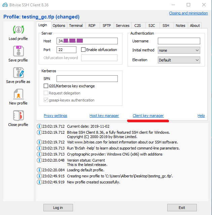Open the Proxy settings link

click(x=56, y=116)
